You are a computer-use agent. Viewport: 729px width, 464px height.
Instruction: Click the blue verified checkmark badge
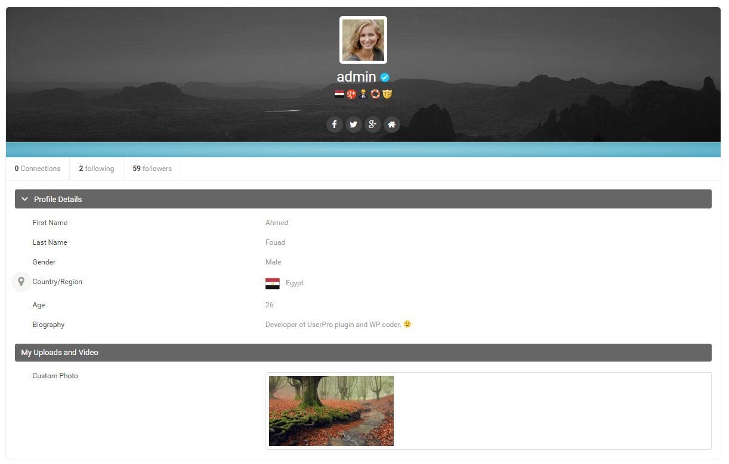click(x=385, y=77)
